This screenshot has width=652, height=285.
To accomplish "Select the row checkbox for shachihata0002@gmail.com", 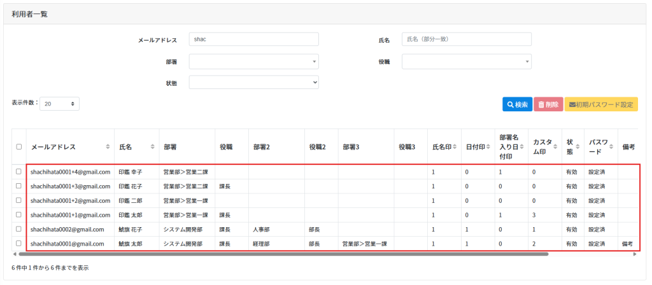I will pyautogui.click(x=19, y=229).
